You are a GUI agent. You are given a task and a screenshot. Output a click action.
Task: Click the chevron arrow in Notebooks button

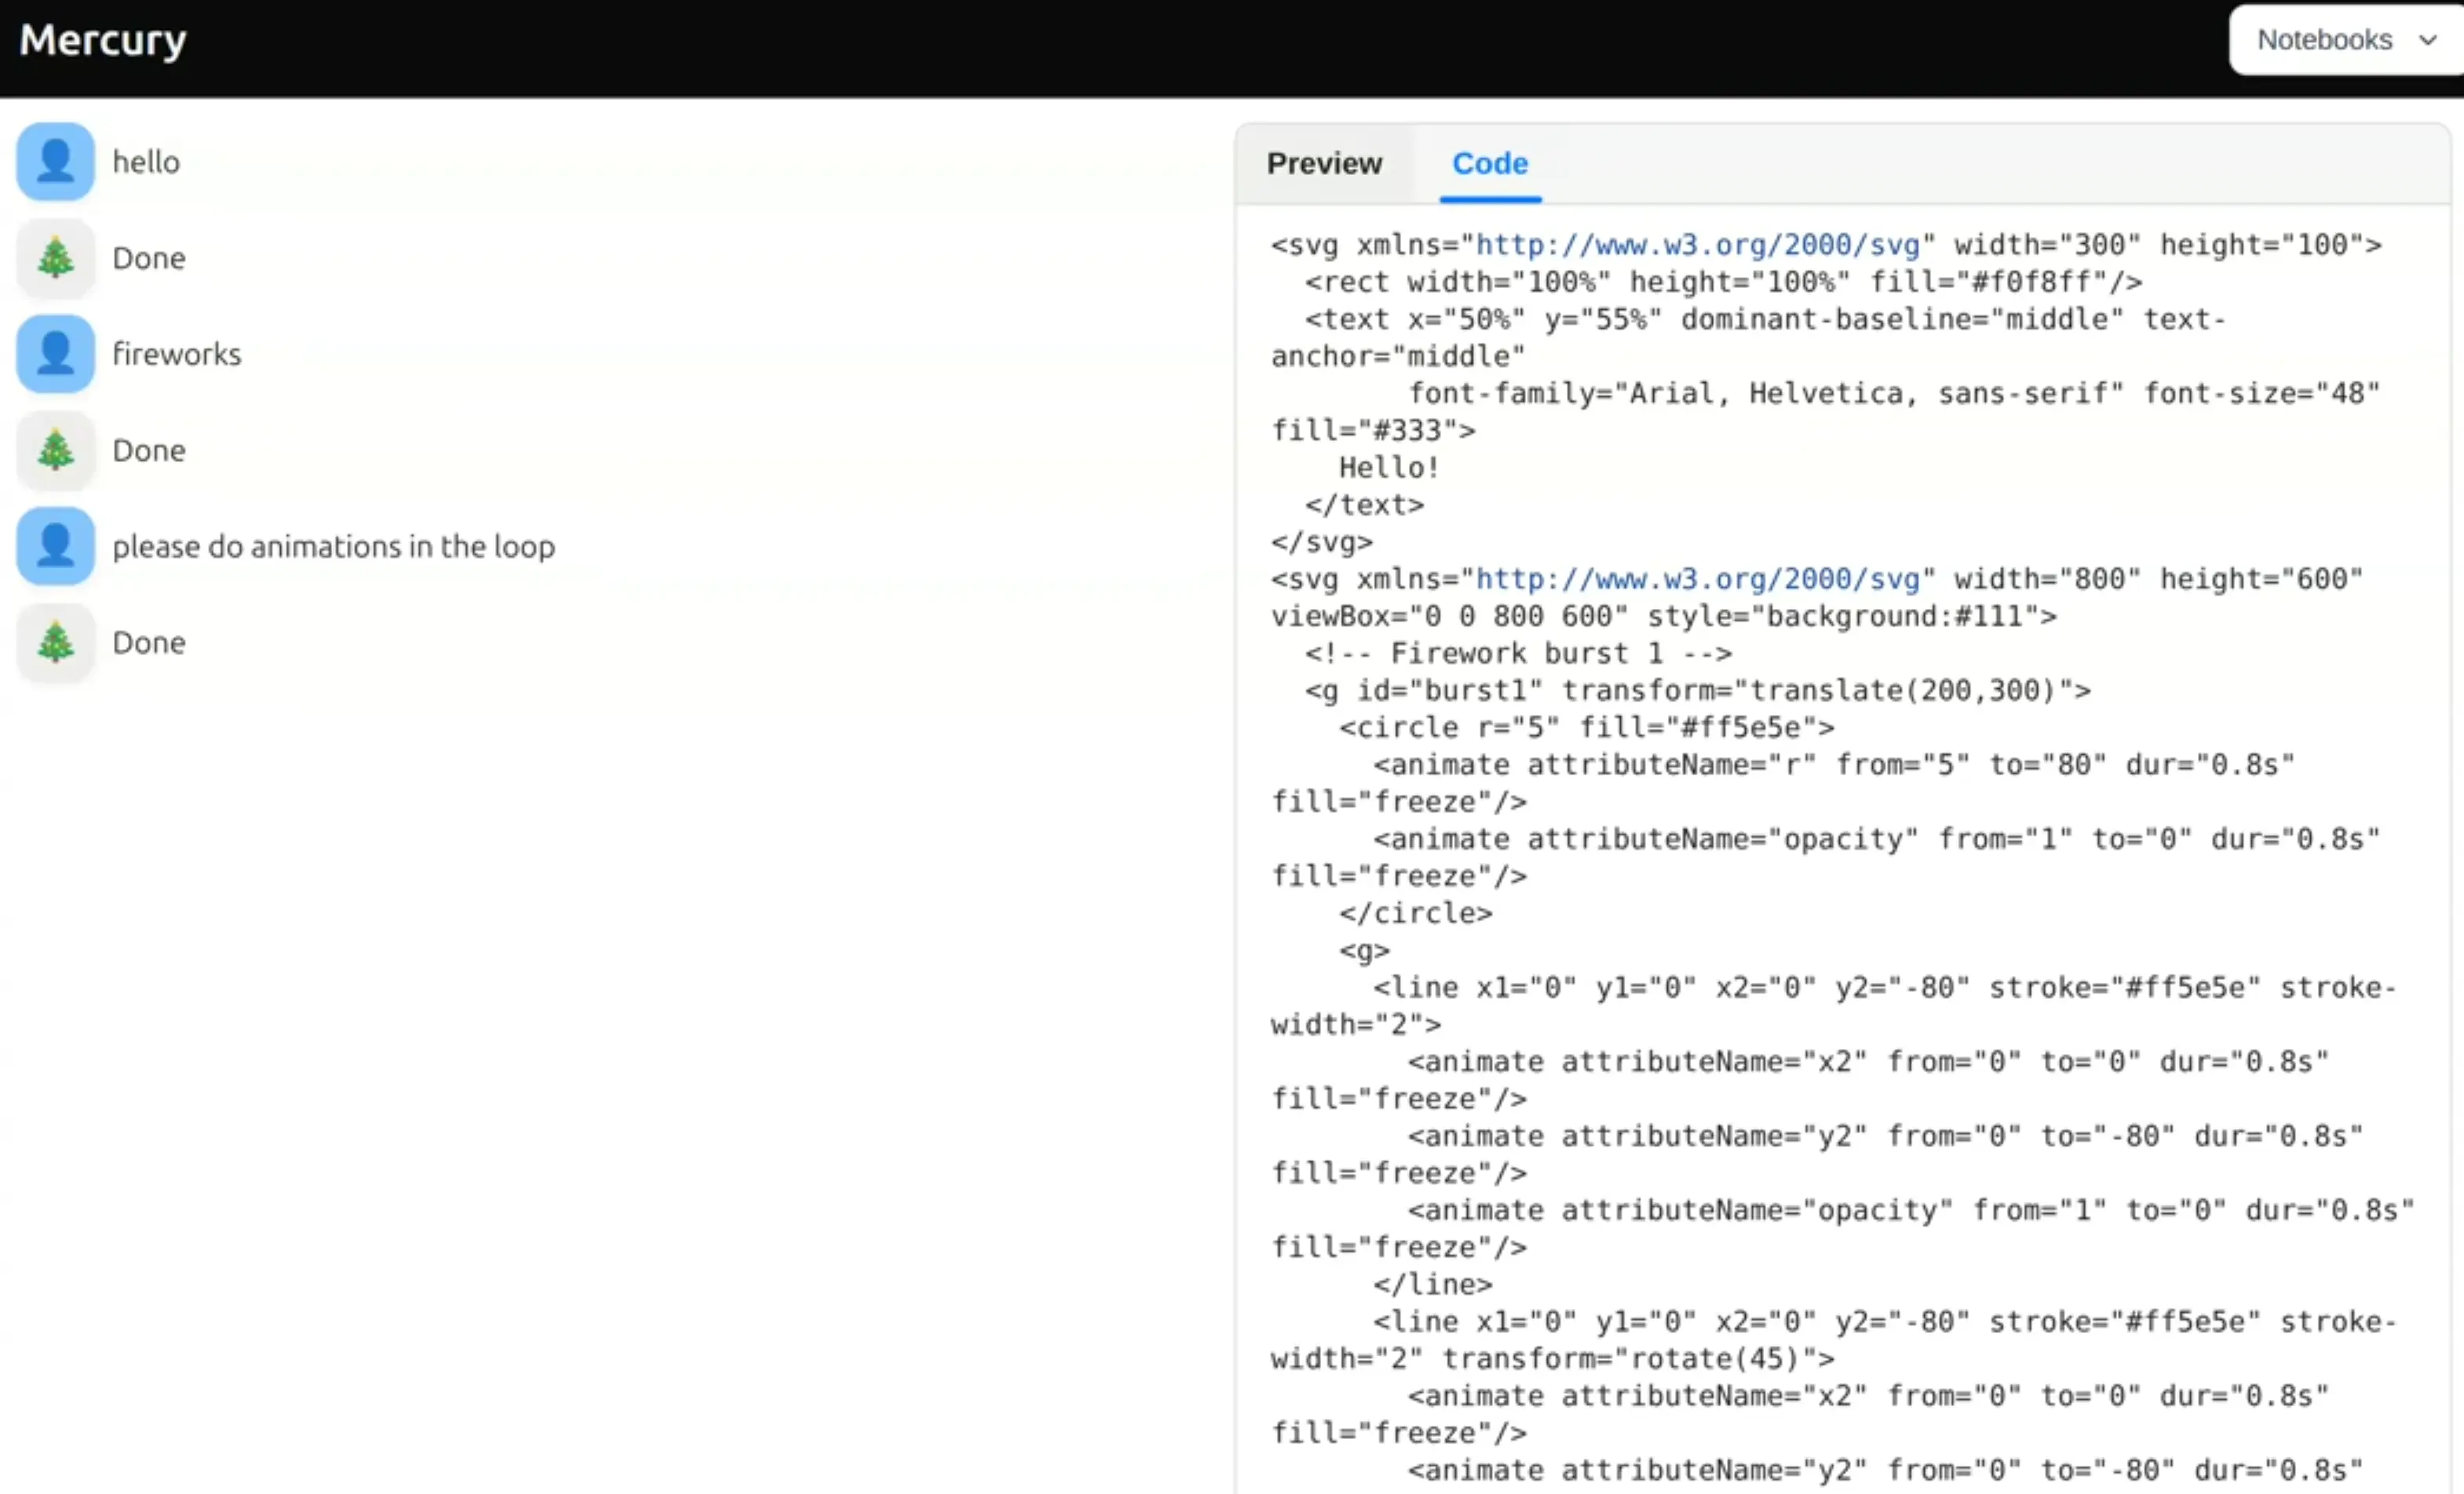click(x=2428, y=40)
